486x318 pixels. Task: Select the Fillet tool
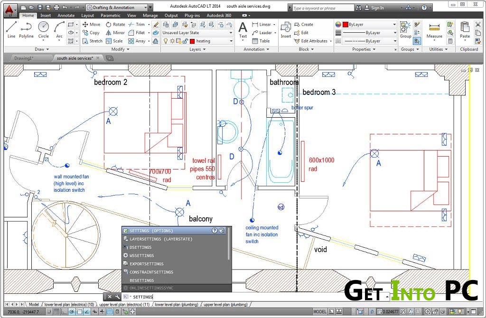pyautogui.click(x=136, y=33)
